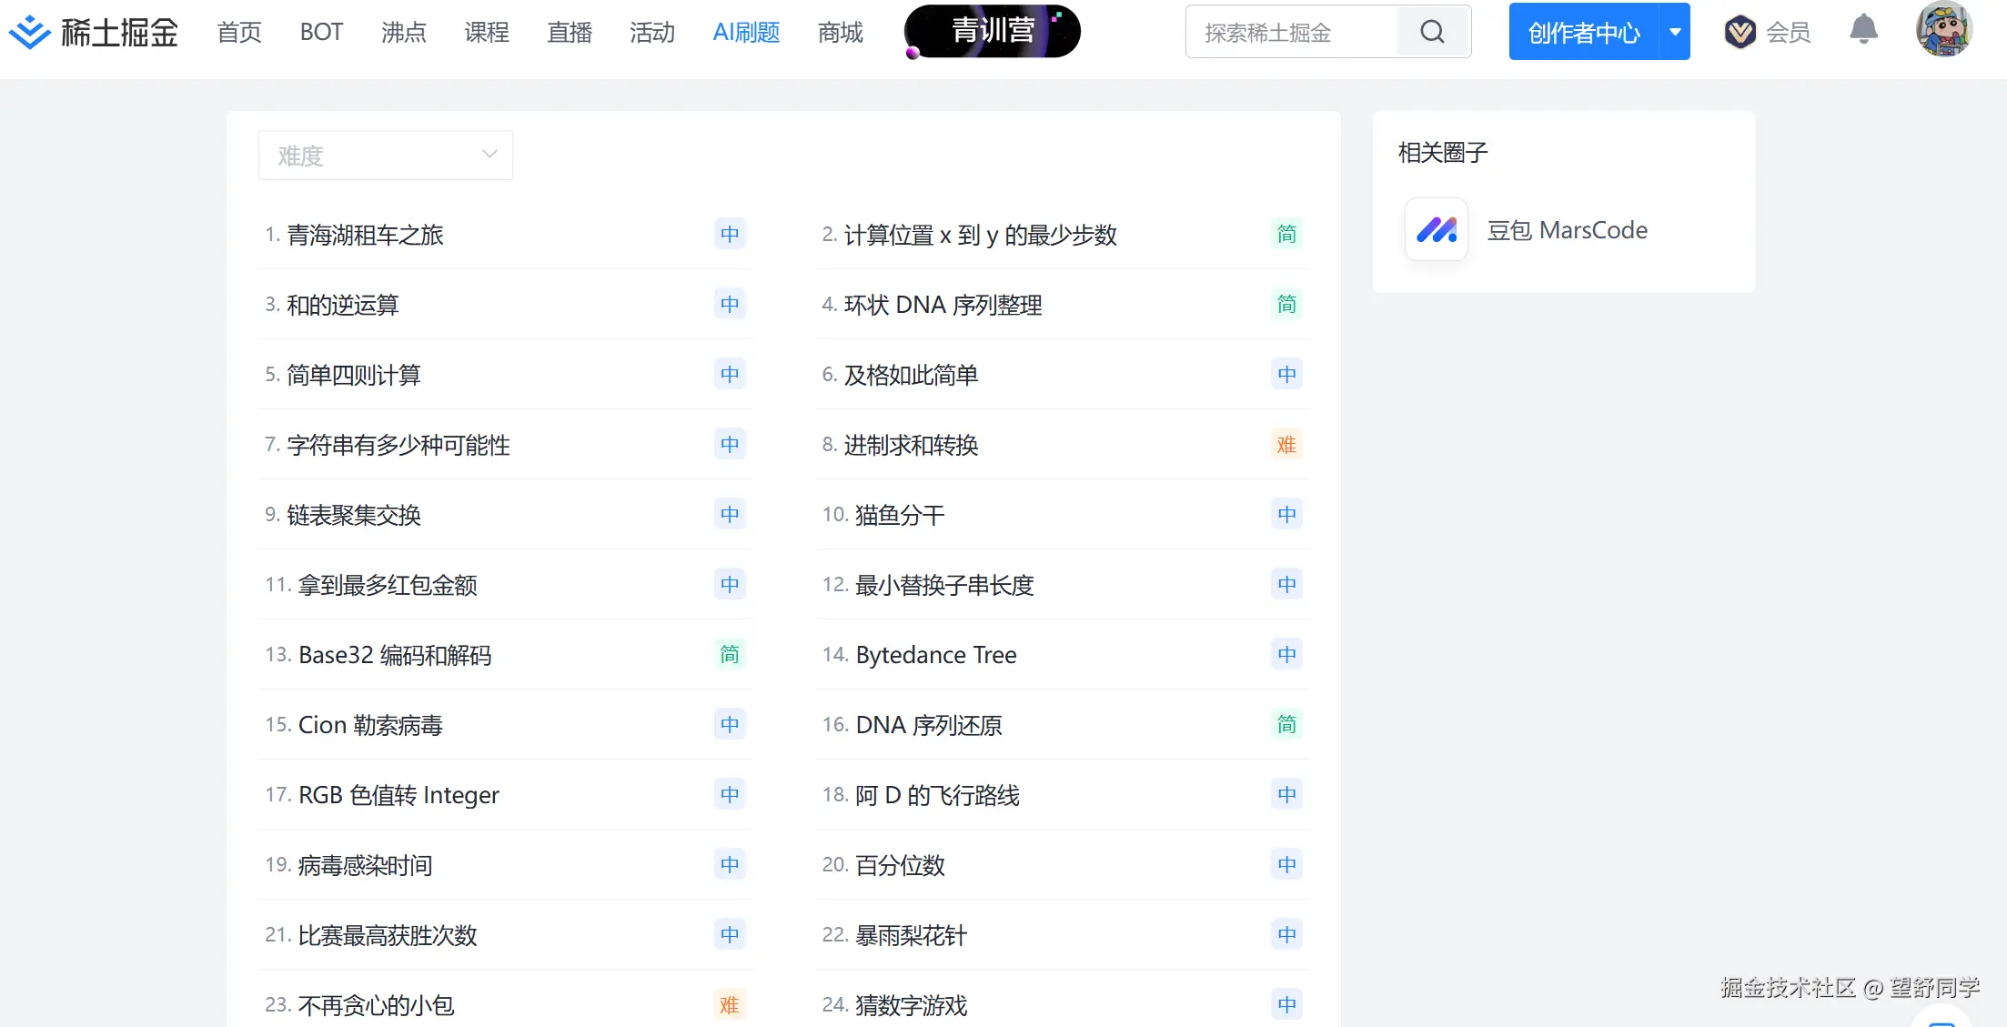2007x1027 pixels.
Task: Click the 难 badge on 进制求和转换
Action: 1286,445
